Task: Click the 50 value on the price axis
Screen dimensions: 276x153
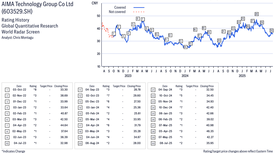Action: coord(98,16)
